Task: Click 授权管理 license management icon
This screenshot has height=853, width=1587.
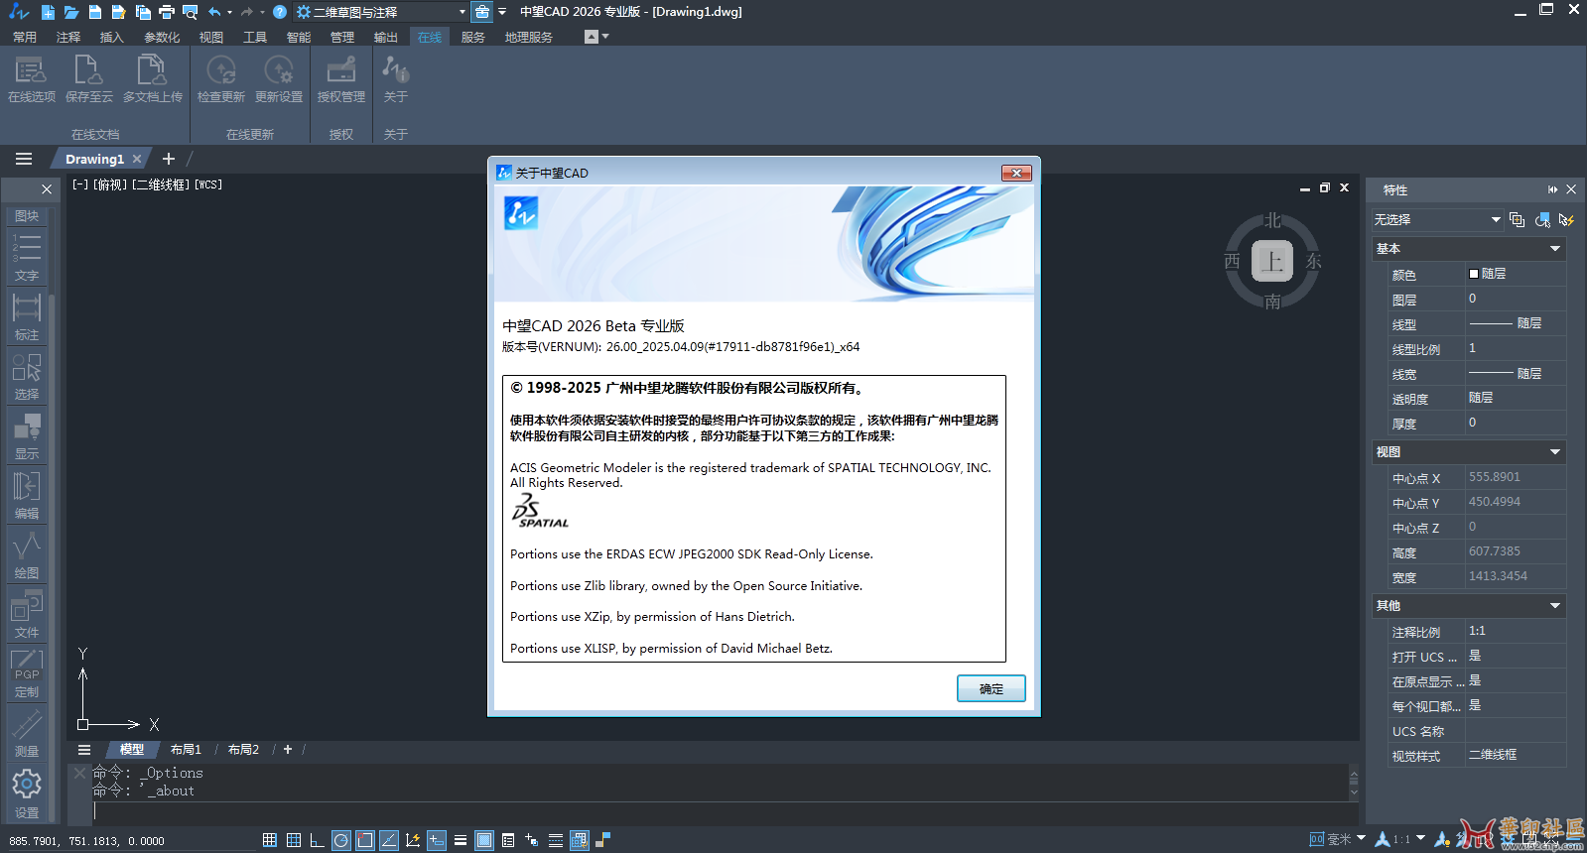Action: (341, 79)
